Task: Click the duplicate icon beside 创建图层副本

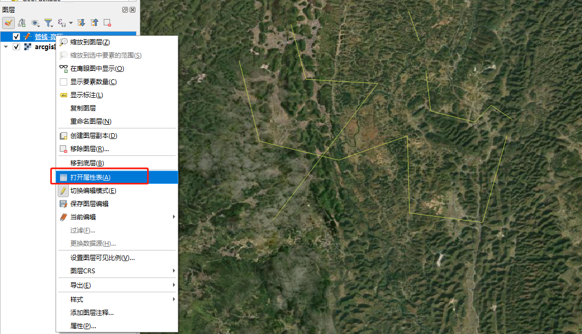Action: point(63,136)
